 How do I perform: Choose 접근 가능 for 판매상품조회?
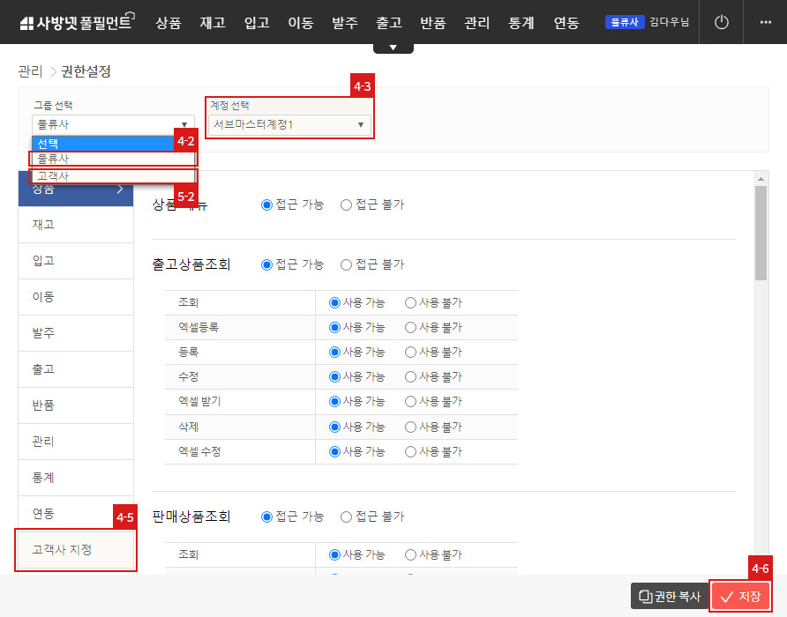tap(266, 517)
